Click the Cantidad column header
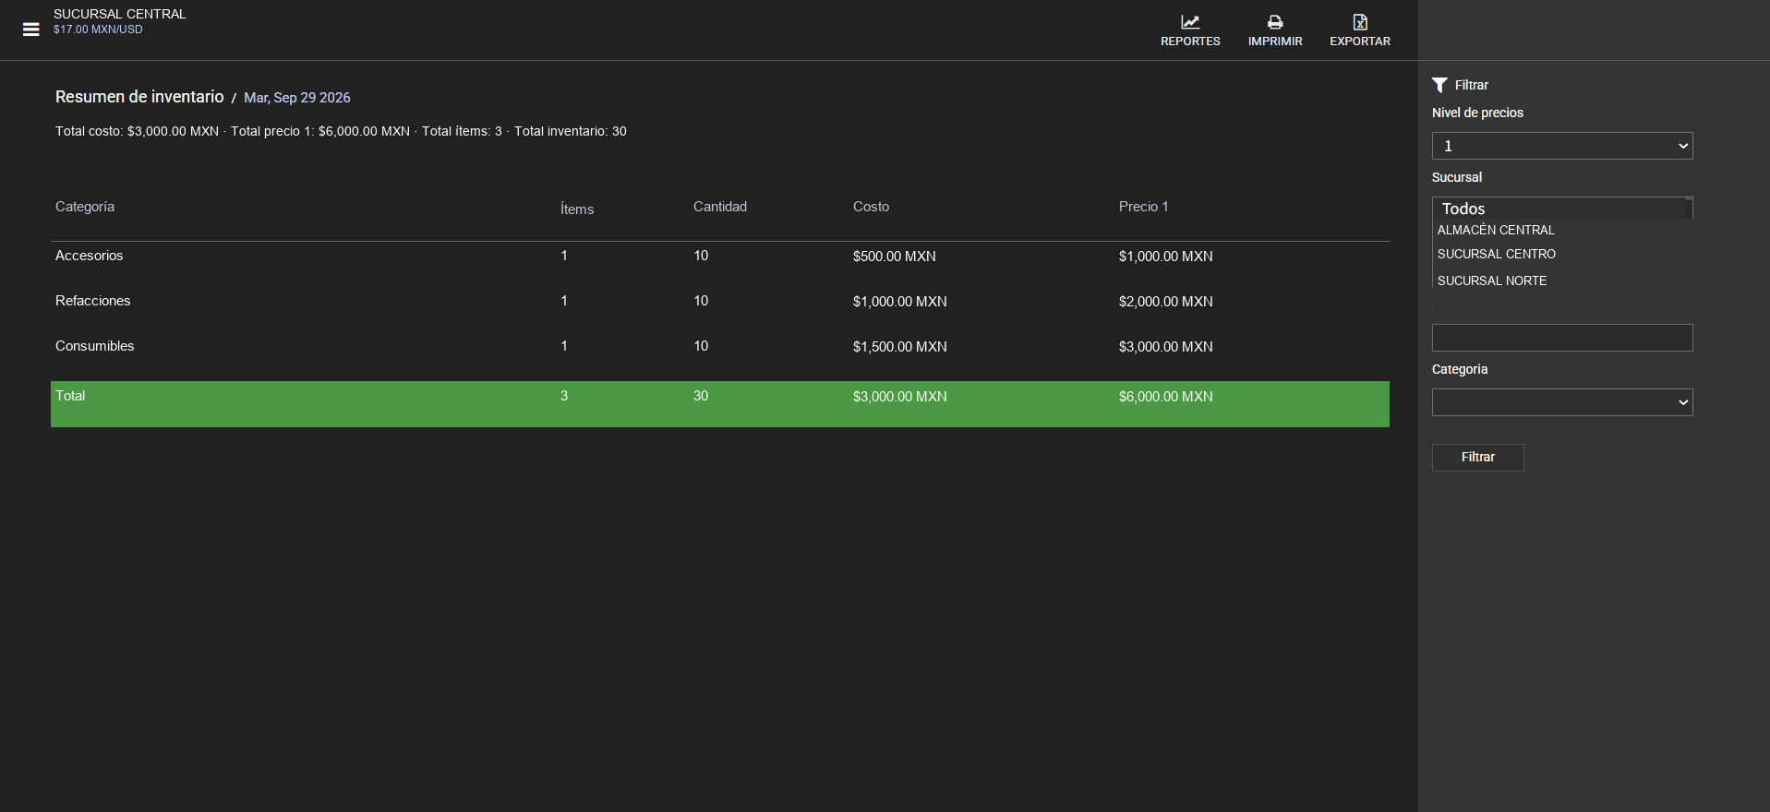Screen dimensions: 1770x812 tap(720, 207)
